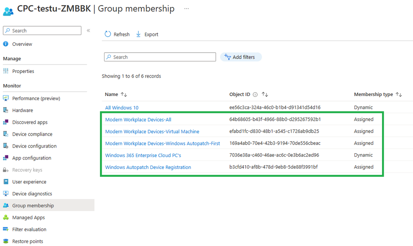Open the Filter evaluation page
The image size is (413, 246).
click(29, 230)
